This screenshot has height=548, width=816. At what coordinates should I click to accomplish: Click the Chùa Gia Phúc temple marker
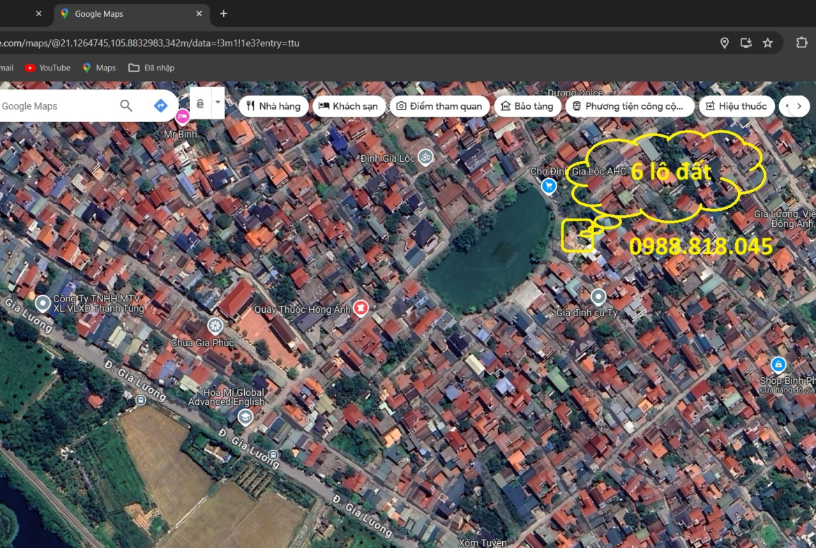(215, 325)
